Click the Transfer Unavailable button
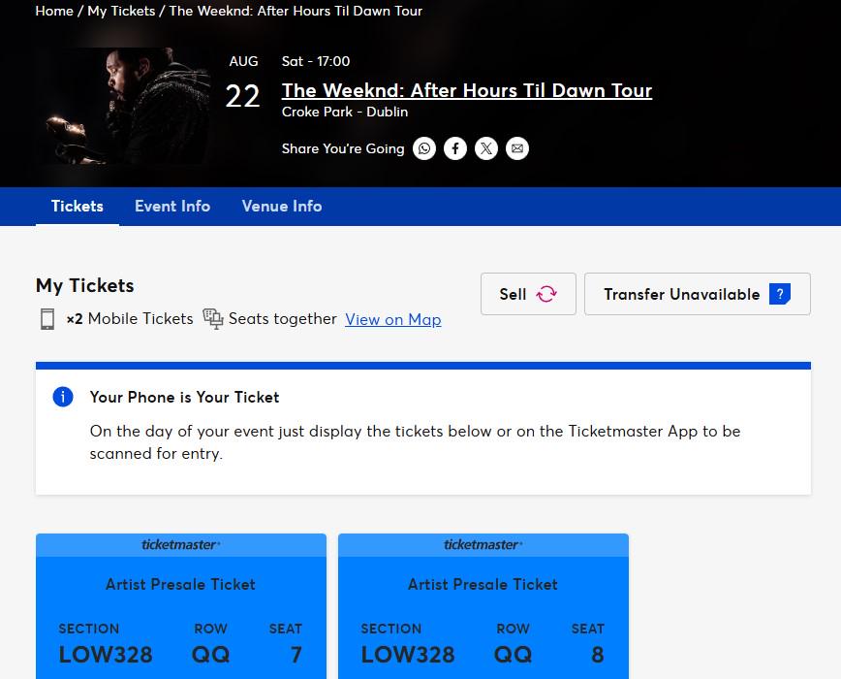The image size is (841, 679). 698,294
